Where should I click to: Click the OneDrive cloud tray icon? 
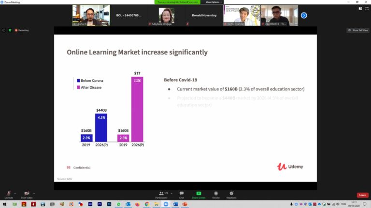(x=319, y=204)
